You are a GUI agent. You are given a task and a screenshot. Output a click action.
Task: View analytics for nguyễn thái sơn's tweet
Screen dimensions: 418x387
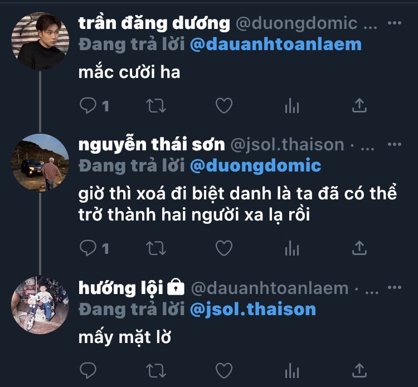pyautogui.click(x=292, y=248)
